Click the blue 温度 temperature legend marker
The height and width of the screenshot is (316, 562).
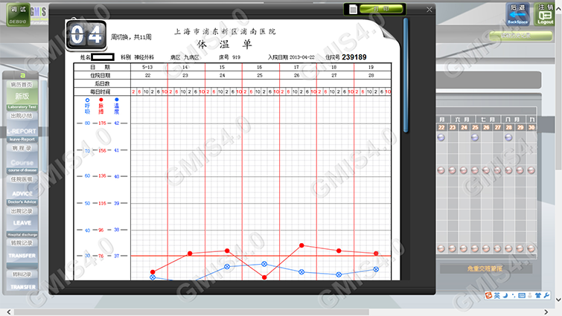[x=116, y=100]
